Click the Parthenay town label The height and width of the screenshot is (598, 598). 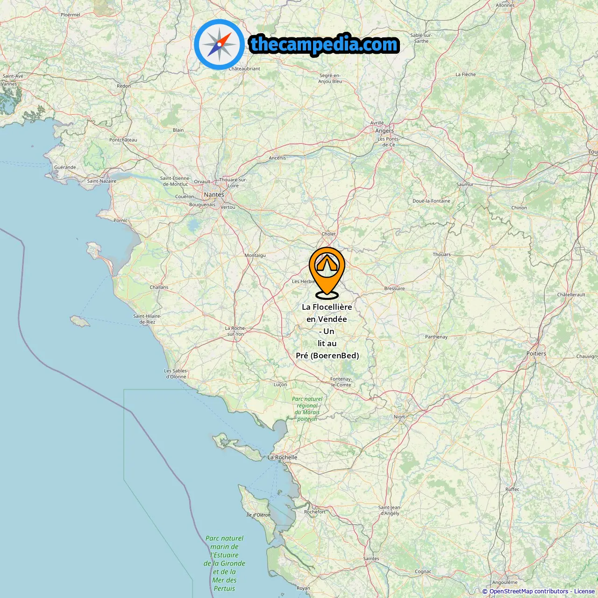coord(436,337)
